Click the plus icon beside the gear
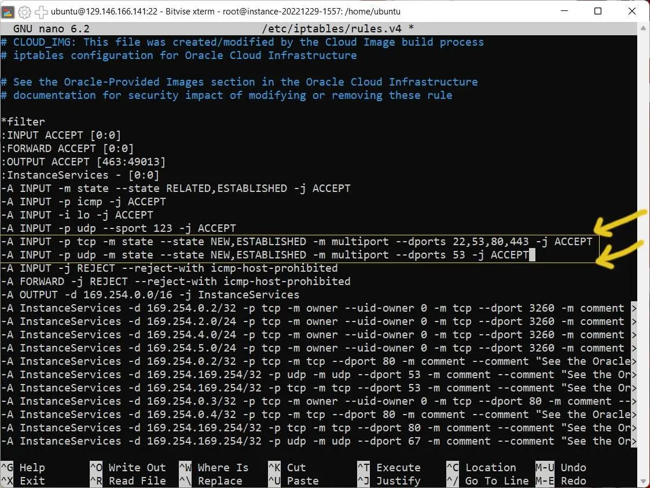650x488 pixels. [41, 12]
